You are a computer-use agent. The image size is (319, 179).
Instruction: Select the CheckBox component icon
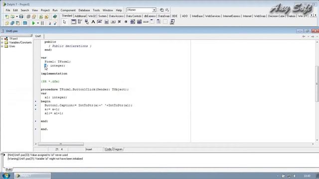pyautogui.click(x=120, y=22)
